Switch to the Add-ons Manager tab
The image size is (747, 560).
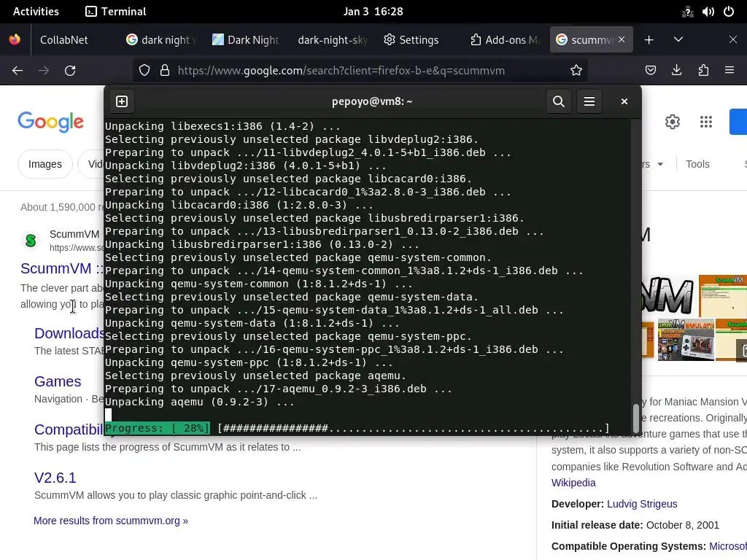tap(504, 40)
